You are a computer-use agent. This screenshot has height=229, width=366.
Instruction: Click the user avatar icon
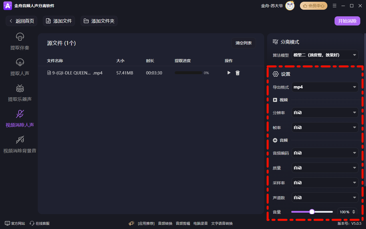290,6
